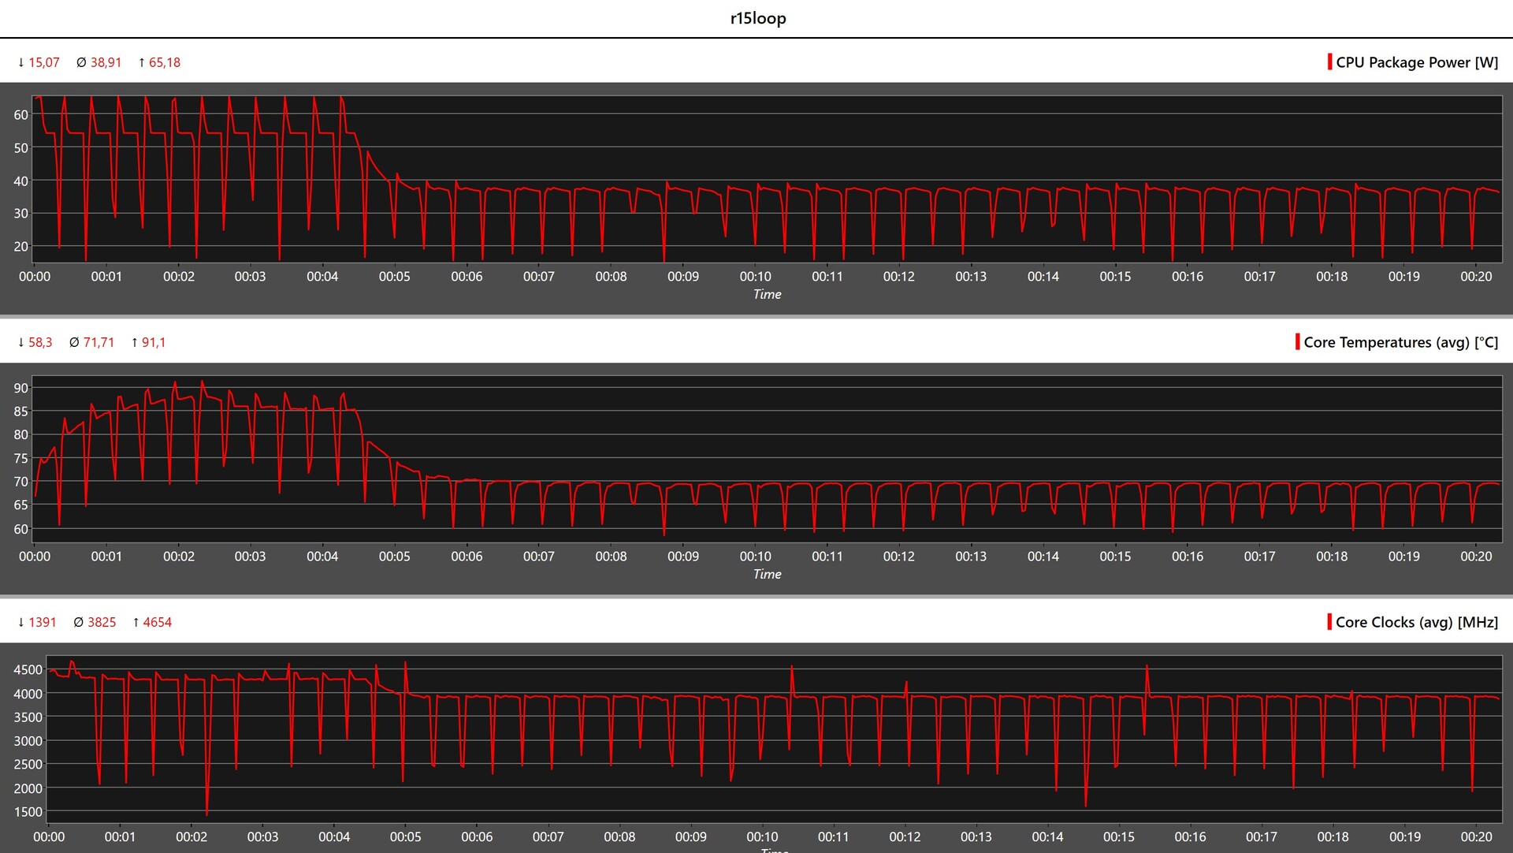Viewport: 1513px width, 853px height.
Task: Click the minimum power value 15,07
Action: click(x=43, y=62)
